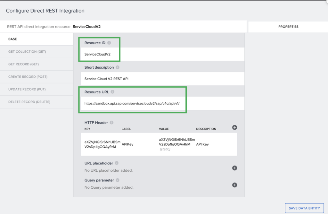Open the GET COLLECTION (GET) tab
This screenshot has height=214, width=328.
coord(37,52)
